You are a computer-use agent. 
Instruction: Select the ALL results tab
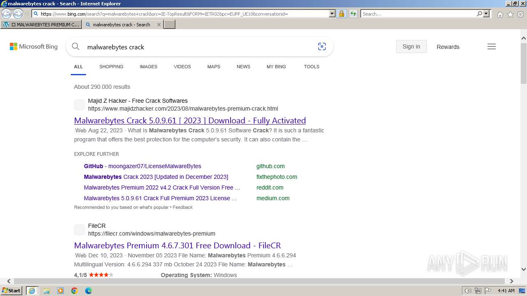[78, 67]
